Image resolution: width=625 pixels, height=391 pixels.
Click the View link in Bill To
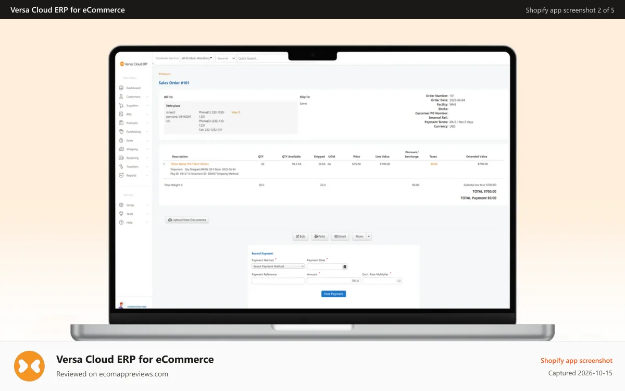[x=236, y=112]
